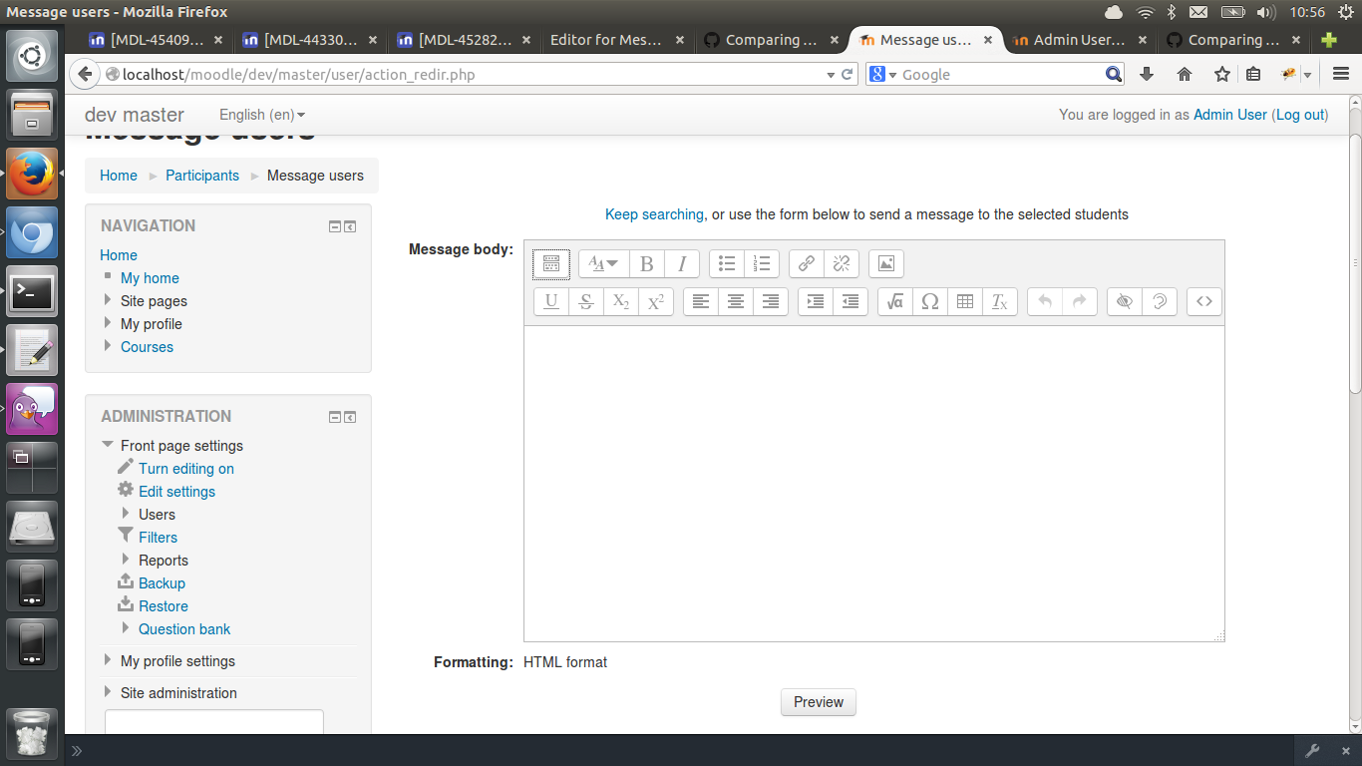Open the Firefox hamburger menu
Viewport: 1362px width, 766px height.
pyautogui.click(x=1341, y=74)
